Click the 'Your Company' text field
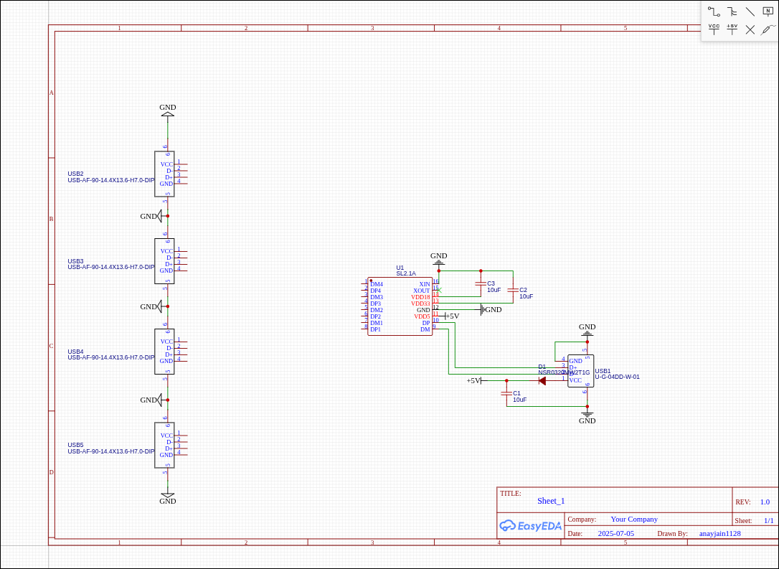Viewport: 779px width, 569px height. 634,519
